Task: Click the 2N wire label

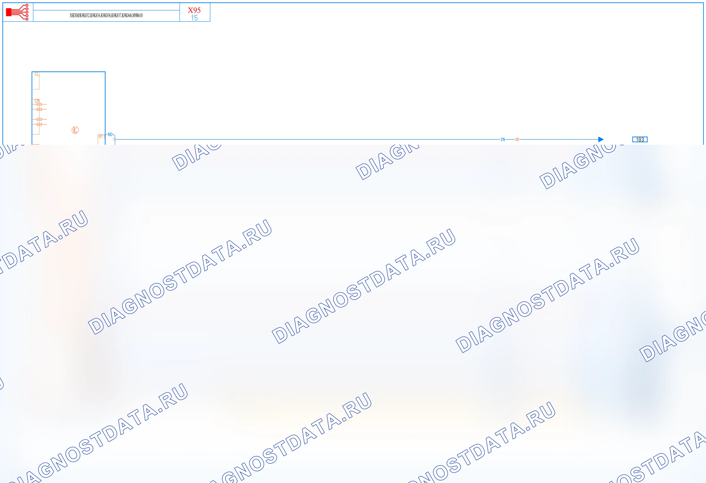Action: pyautogui.click(x=502, y=139)
